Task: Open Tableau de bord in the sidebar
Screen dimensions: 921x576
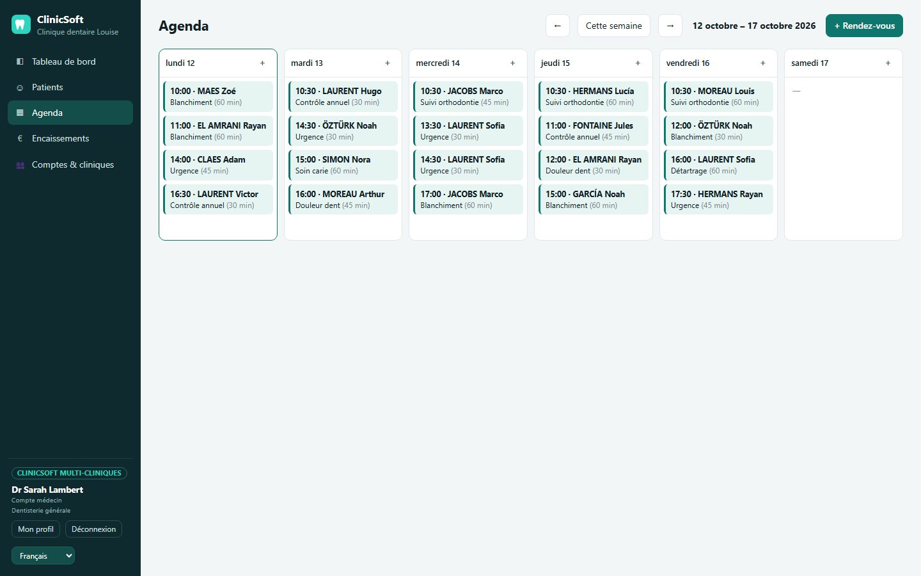Action: pyautogui.click(x=70, y=61)
